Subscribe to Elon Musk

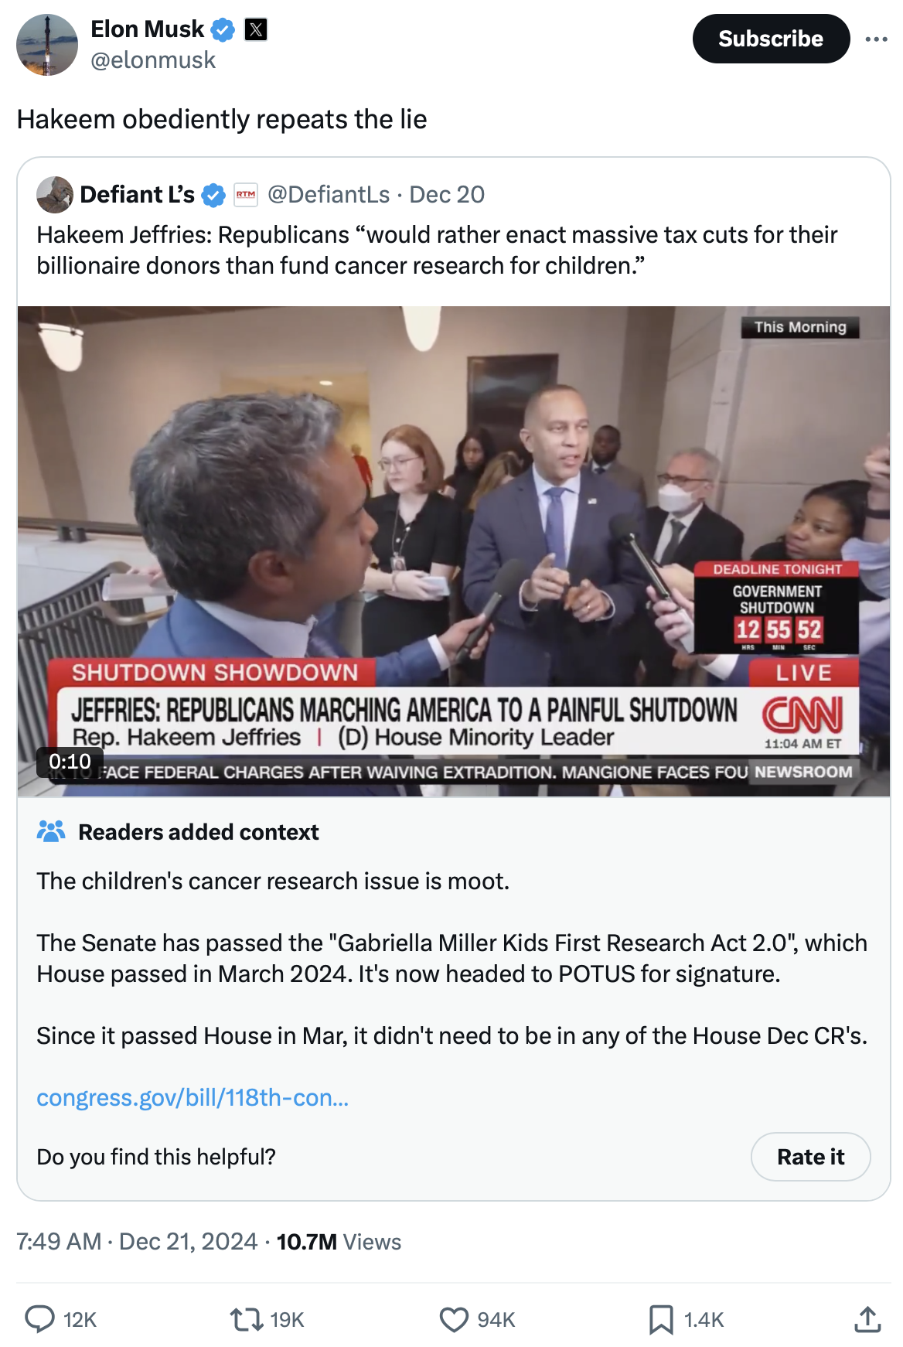pyautogui.click(x=771, y=39)
